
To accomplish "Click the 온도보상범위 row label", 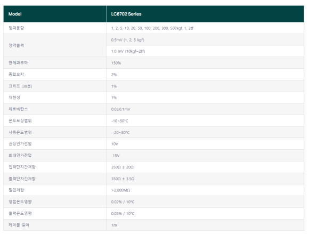I will pyautogui.click(x=20, y=120).
